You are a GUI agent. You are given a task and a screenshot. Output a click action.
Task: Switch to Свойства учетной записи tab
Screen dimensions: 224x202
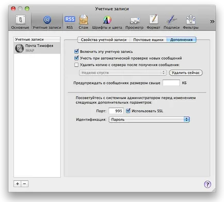(x=104, y=40)
